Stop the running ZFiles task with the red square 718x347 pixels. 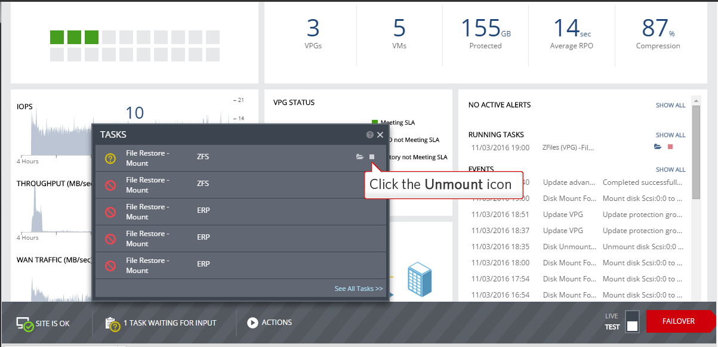(x=670, y=147)
